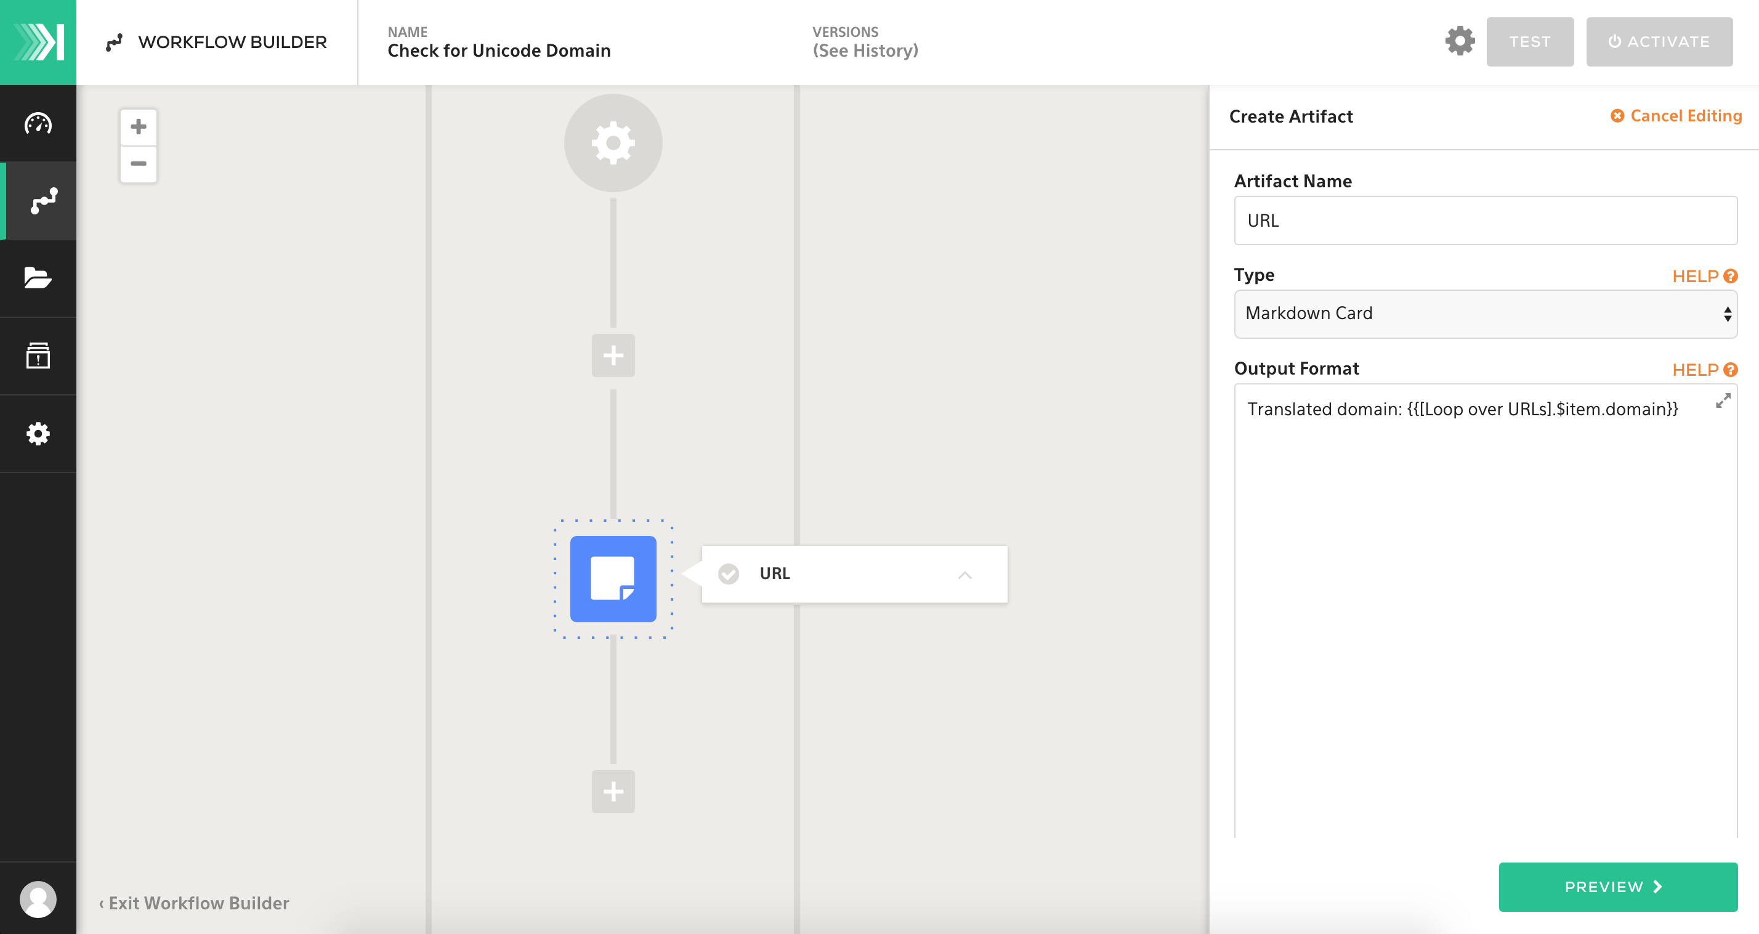This screenshot has height=934, width=1759.
Task: Click the Artifact Name input field
Action: pos(1485,221)
